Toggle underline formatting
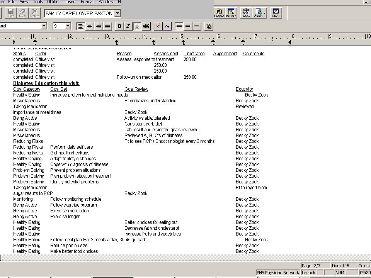The height and width of the screenshot is (278, 371). [x=137, y=26]
